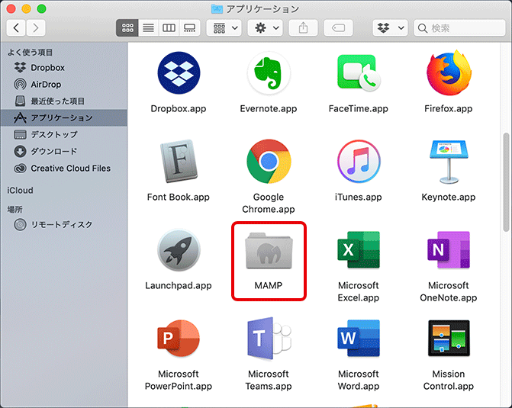The height and width of the screenshot is (408, 512).
Task: Click the Mission Control.app file name label
Action: [449, 380]
